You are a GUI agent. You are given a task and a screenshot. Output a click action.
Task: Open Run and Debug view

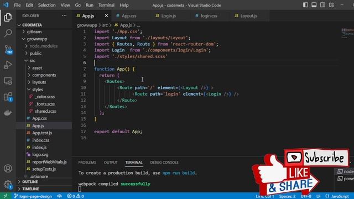point(8,65)
